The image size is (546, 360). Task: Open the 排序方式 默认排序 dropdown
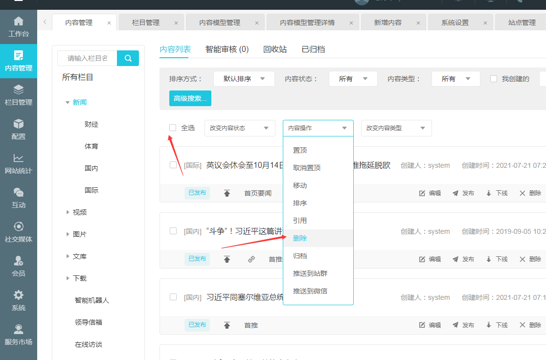pos(244,79)
